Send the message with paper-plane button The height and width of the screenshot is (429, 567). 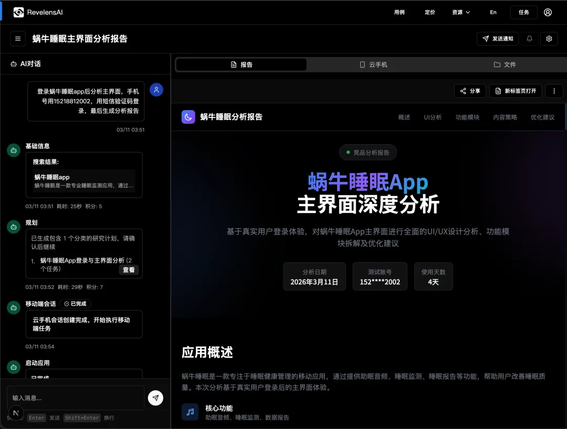point(155,398)
